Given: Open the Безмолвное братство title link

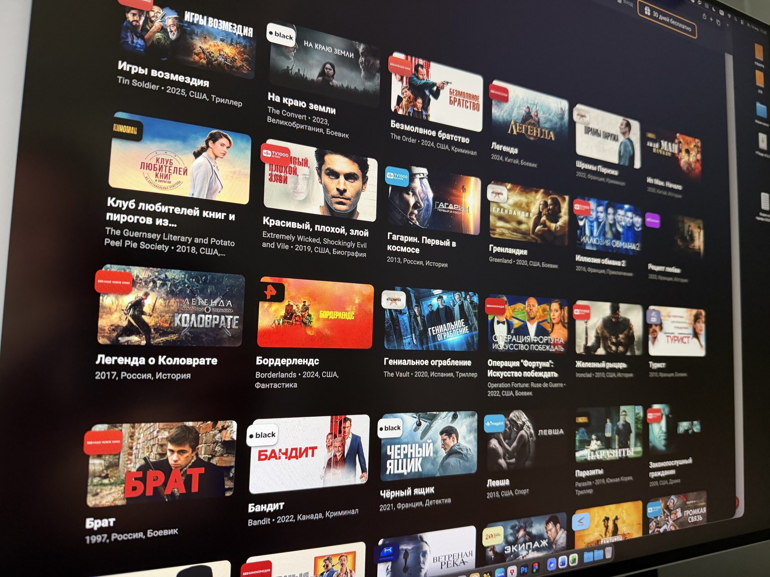Looking at the screenshot, I should (x=430, y=132).
